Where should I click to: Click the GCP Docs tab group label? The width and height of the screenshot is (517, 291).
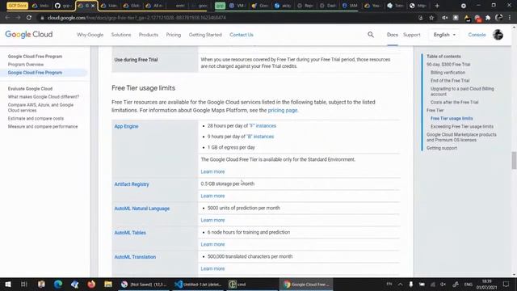tap(17, 6)
